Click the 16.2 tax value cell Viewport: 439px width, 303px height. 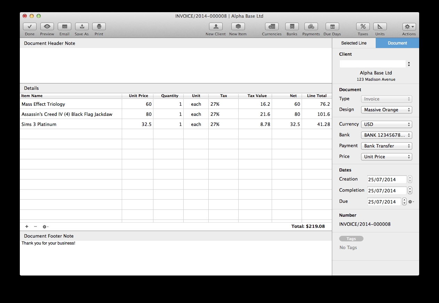pos(255,104)
